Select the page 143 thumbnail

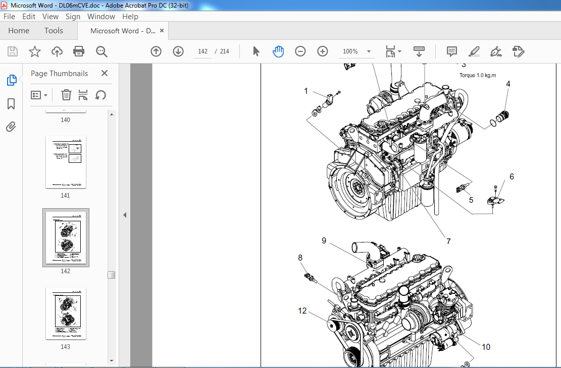(66, 314)
